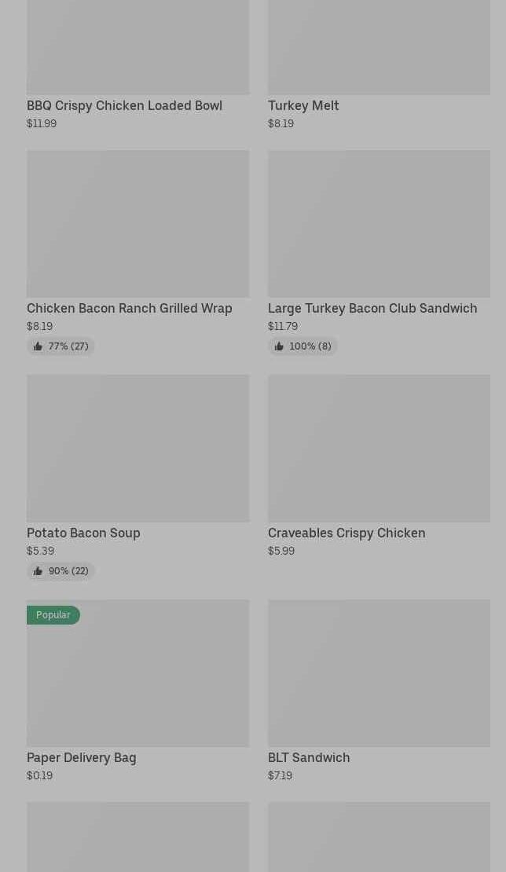Open the Potato Bacon Soup title
This screenshot has width=506, height=872.
tap(83, 533)
